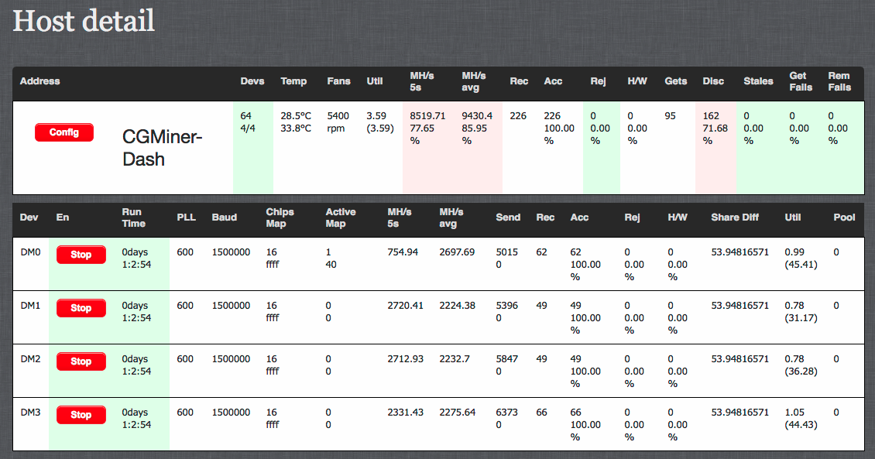Click the host Gets value 95
875x459 pixels.
(671, 116)
